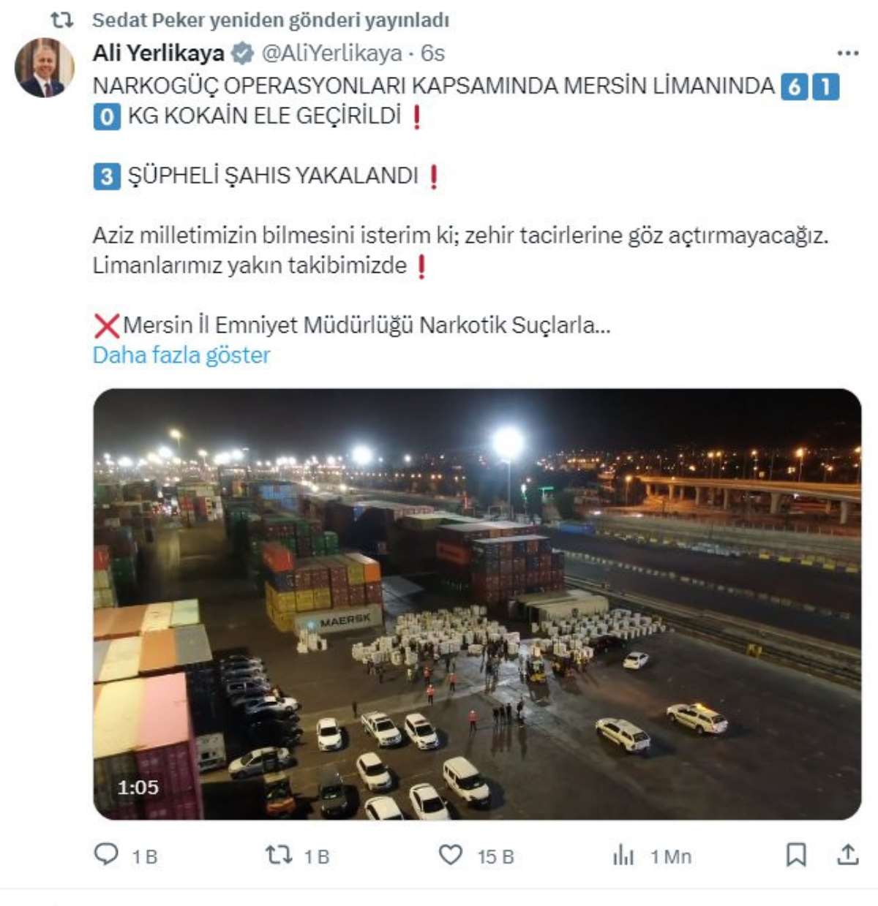Open the @AliYerlikaya handle link
The height and width of the screenshot is (906, 878).
pyautogui.click(x=332, y=53)
